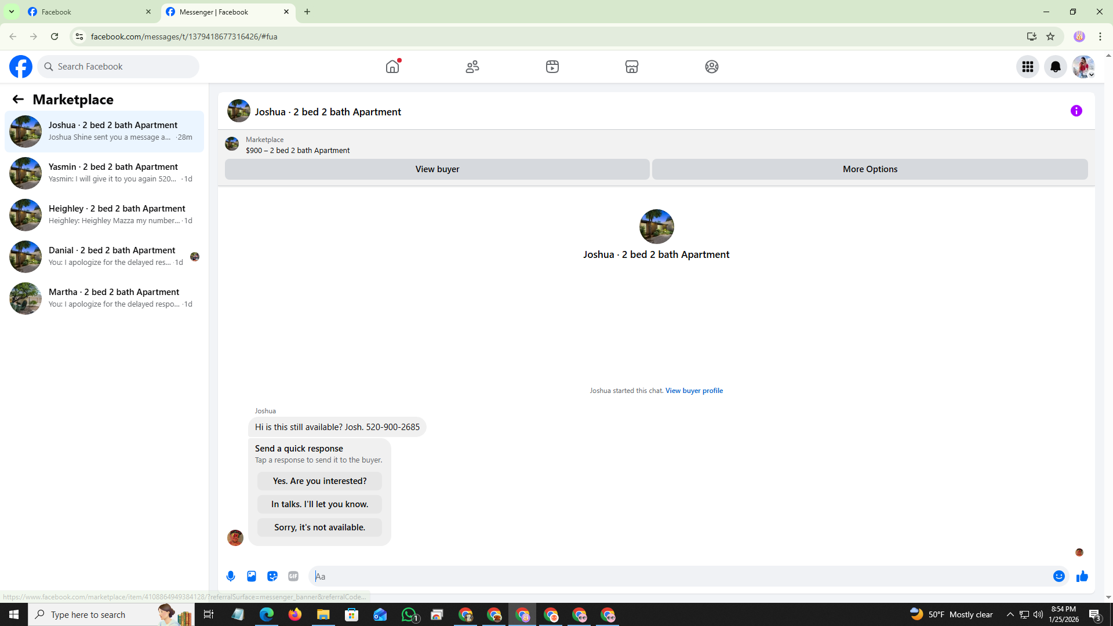Image resolution: width=1113 pixels, height=626 pixels.
Task: Select the Messenger | Facebook tab
Action: click(228, 12)
